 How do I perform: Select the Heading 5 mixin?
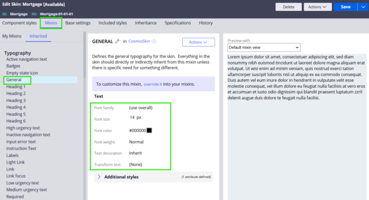click(16, 114)
